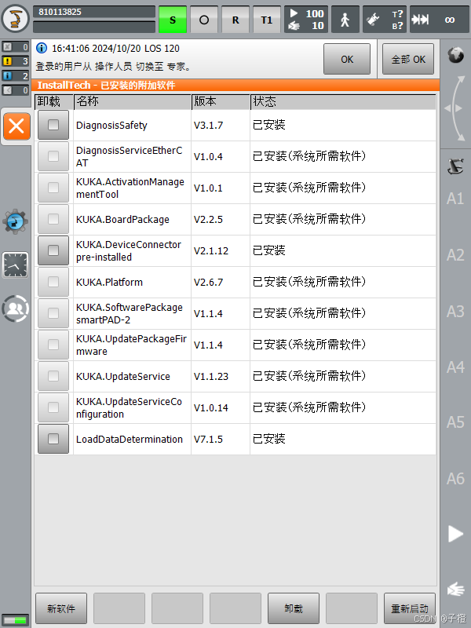Click the InstallTech orange title bar
The height and width of the screenshot is (628, 471).
coord(235,86)
